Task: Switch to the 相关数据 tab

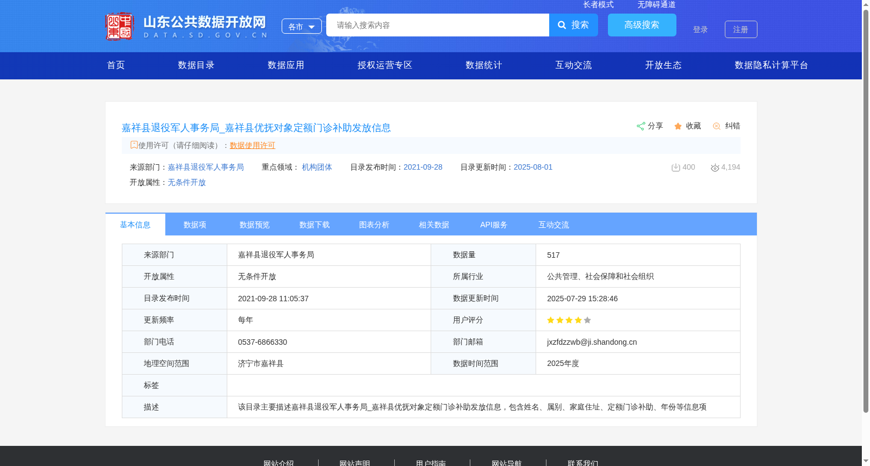Action: [x=434, y=225]
